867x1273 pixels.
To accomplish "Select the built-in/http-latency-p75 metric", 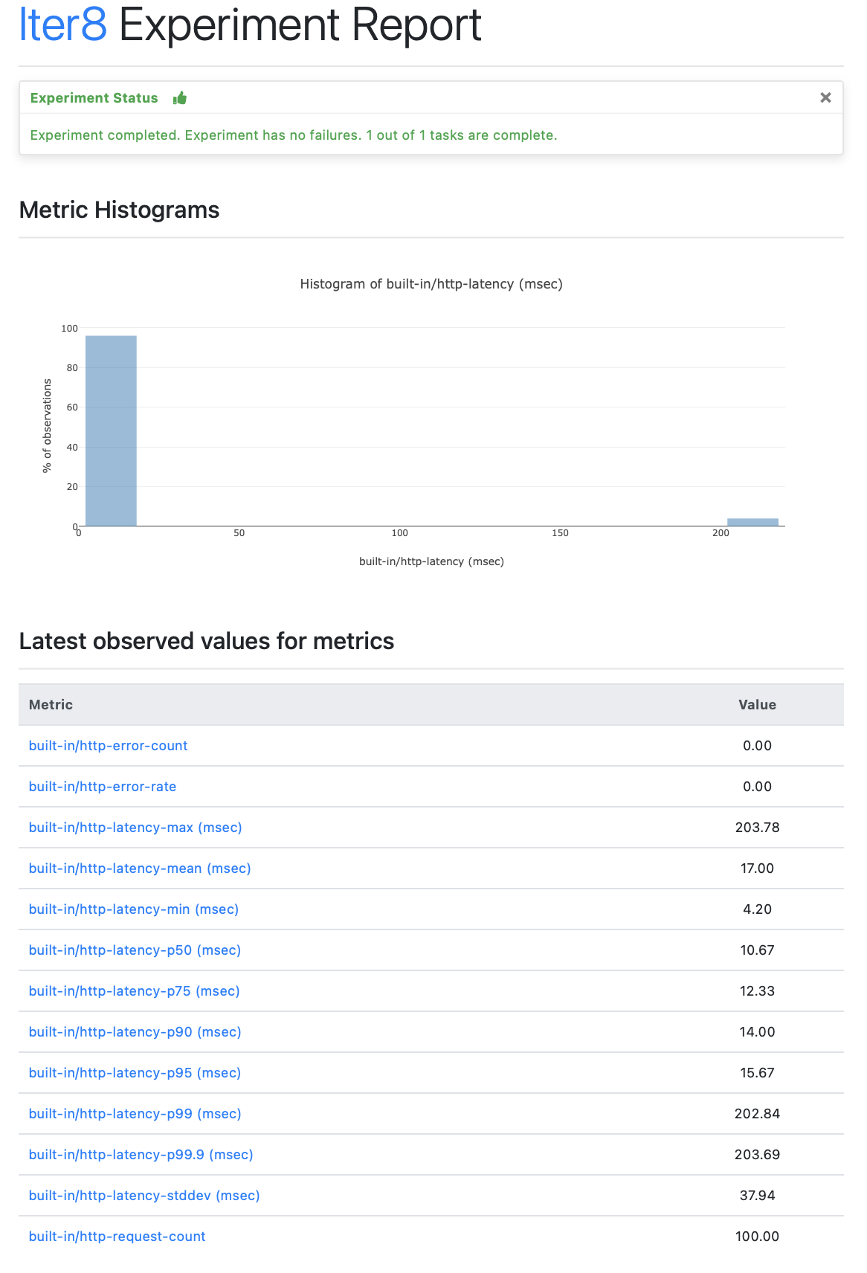I will pos(135,990).
